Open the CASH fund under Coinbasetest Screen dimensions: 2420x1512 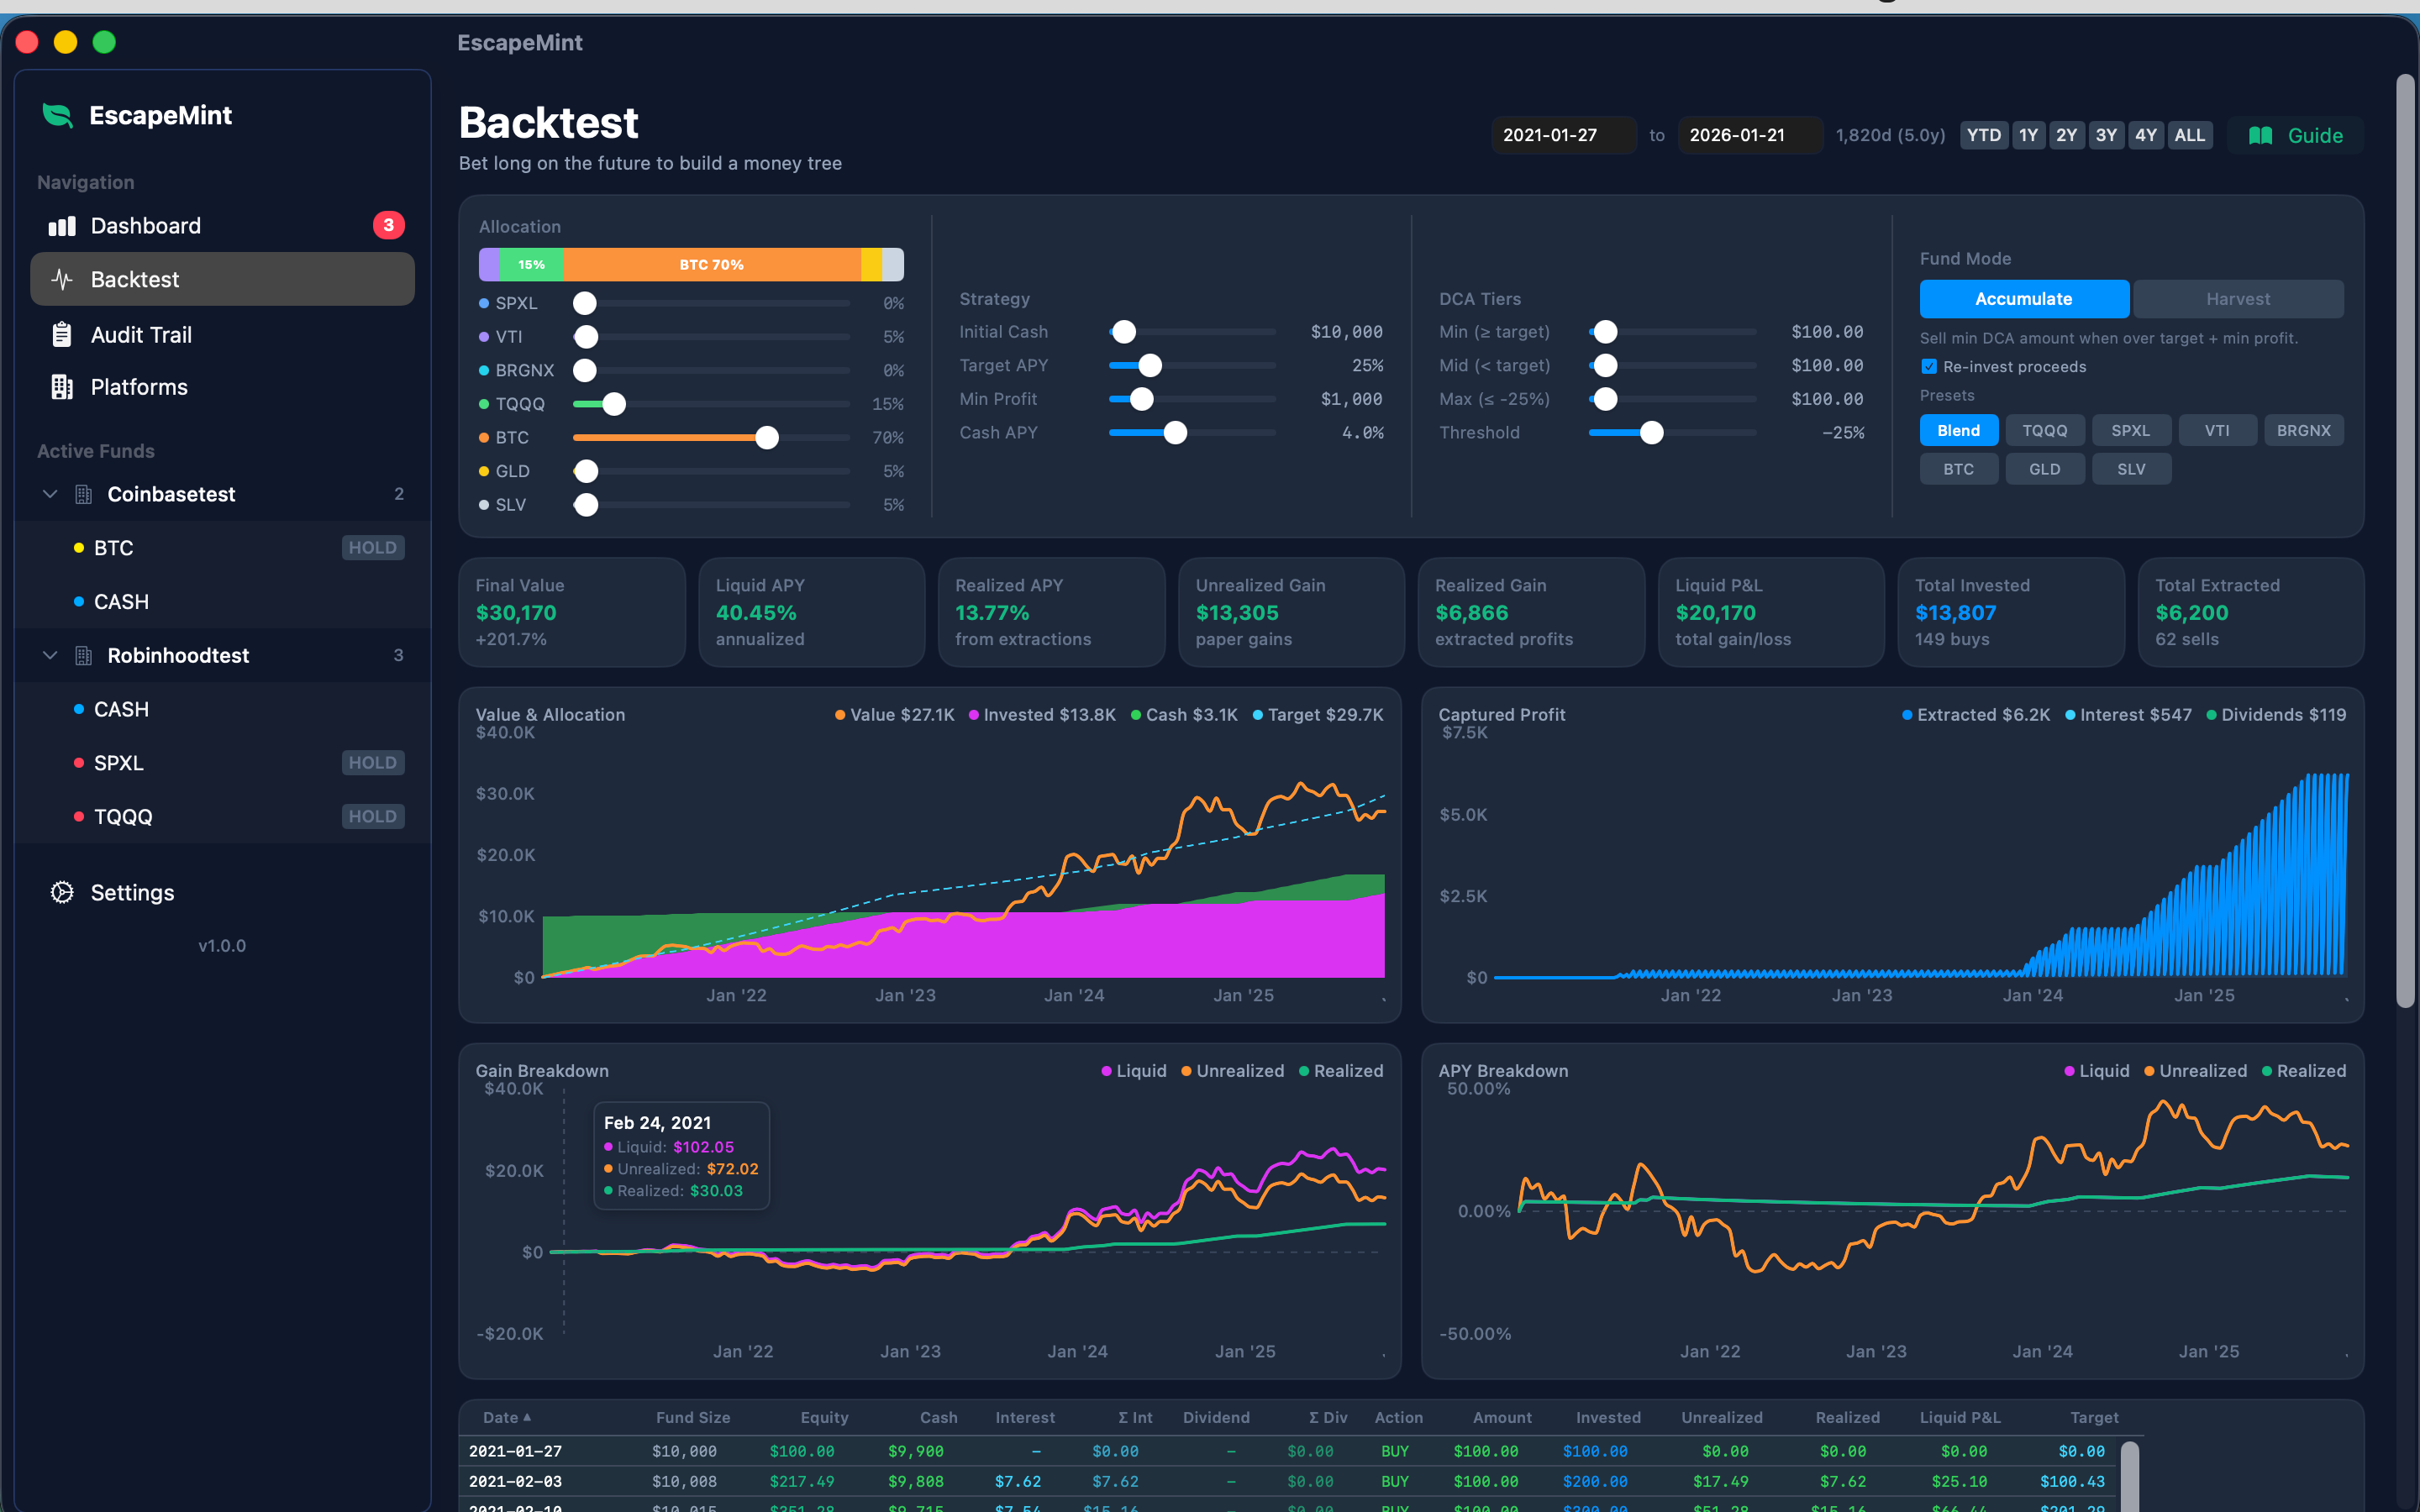222,602
